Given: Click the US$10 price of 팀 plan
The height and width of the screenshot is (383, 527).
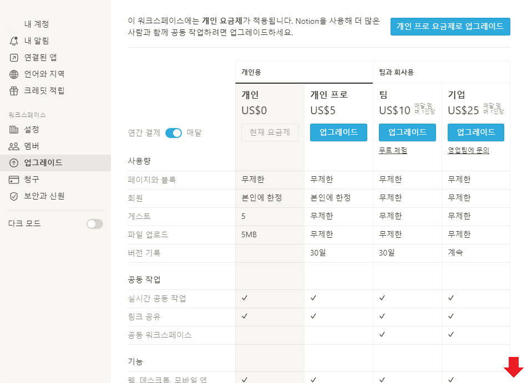Looking at the screenshot, I should [394, 110].
